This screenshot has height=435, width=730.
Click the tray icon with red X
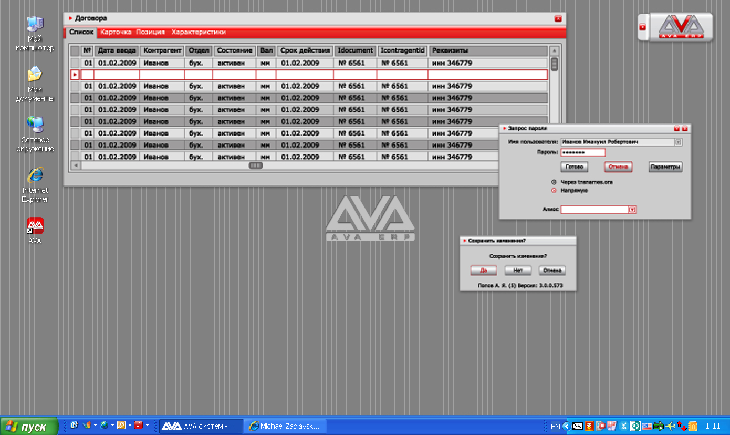click(x=600, y=426)
